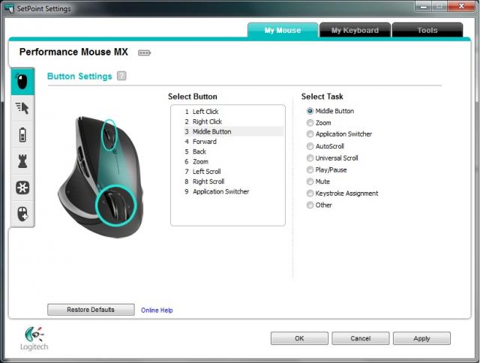The image size is (480, 363).
Task: Confirm with the OK button
Action: coord(299,338)
